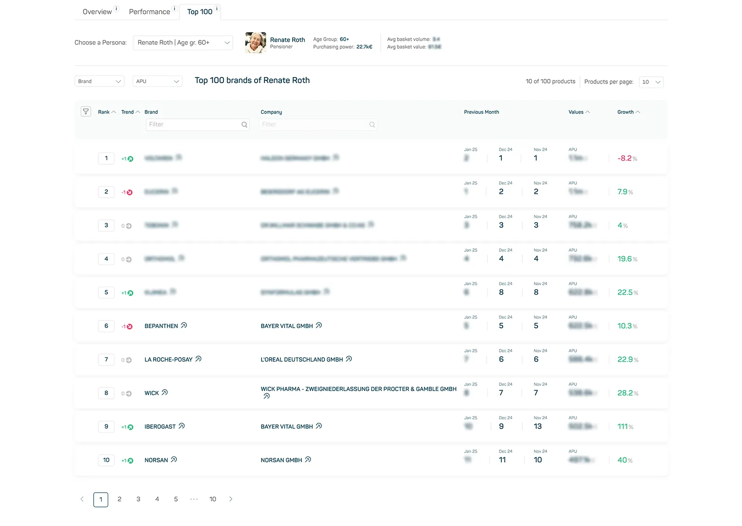The width and height of the screenshot is (742, 526).
Task: Go to page 4
Action: [x=157, y=499]
